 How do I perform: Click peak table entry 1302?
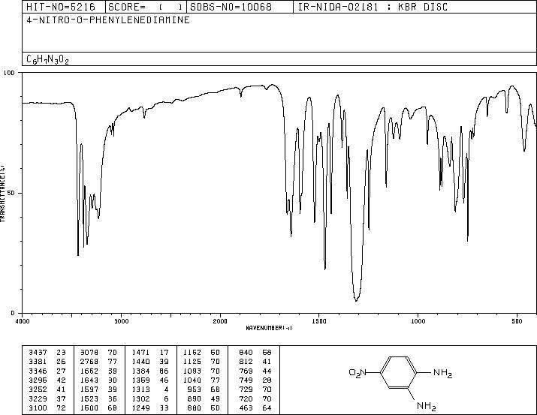point(140,398)
